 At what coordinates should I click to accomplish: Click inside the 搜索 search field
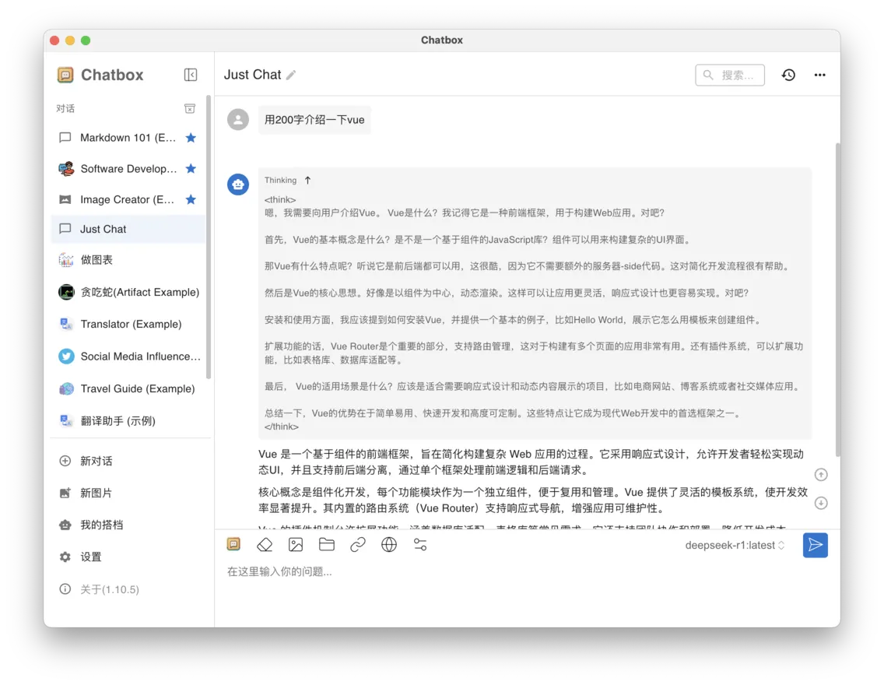pos(730,75)
